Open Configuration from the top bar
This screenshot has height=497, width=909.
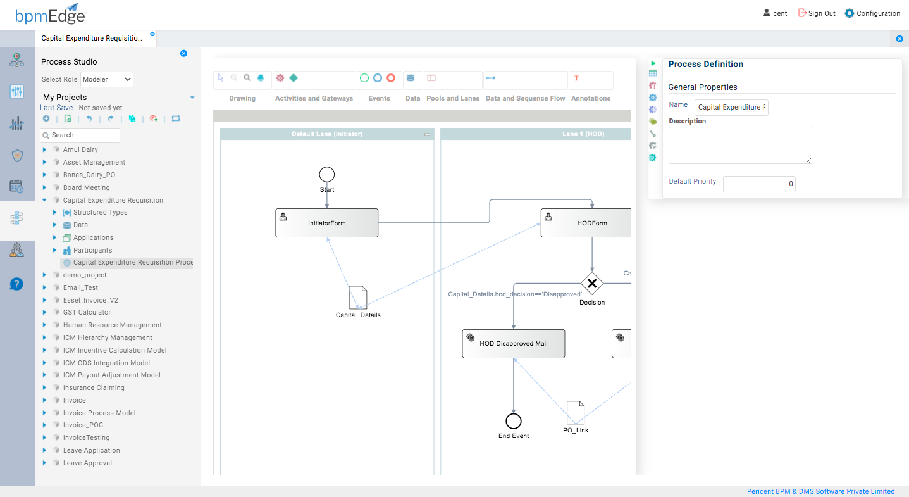[x=877, y=13]
